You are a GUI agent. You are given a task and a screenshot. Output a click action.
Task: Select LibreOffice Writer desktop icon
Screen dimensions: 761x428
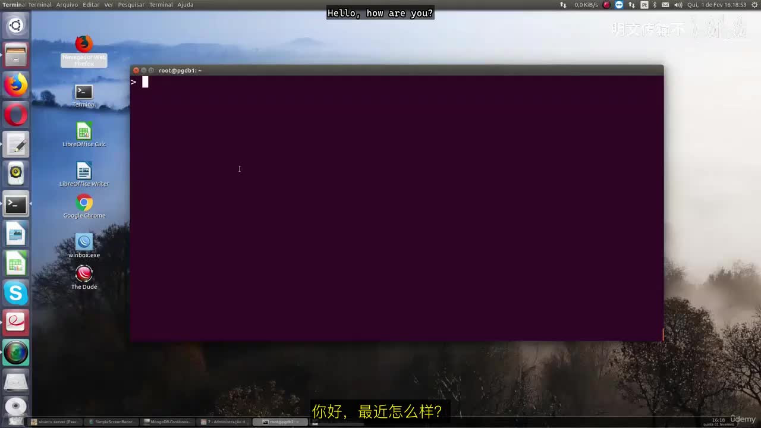click(84, 174)
